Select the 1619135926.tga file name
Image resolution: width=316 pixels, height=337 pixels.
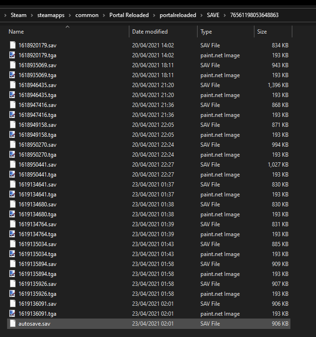click(37, 294)
